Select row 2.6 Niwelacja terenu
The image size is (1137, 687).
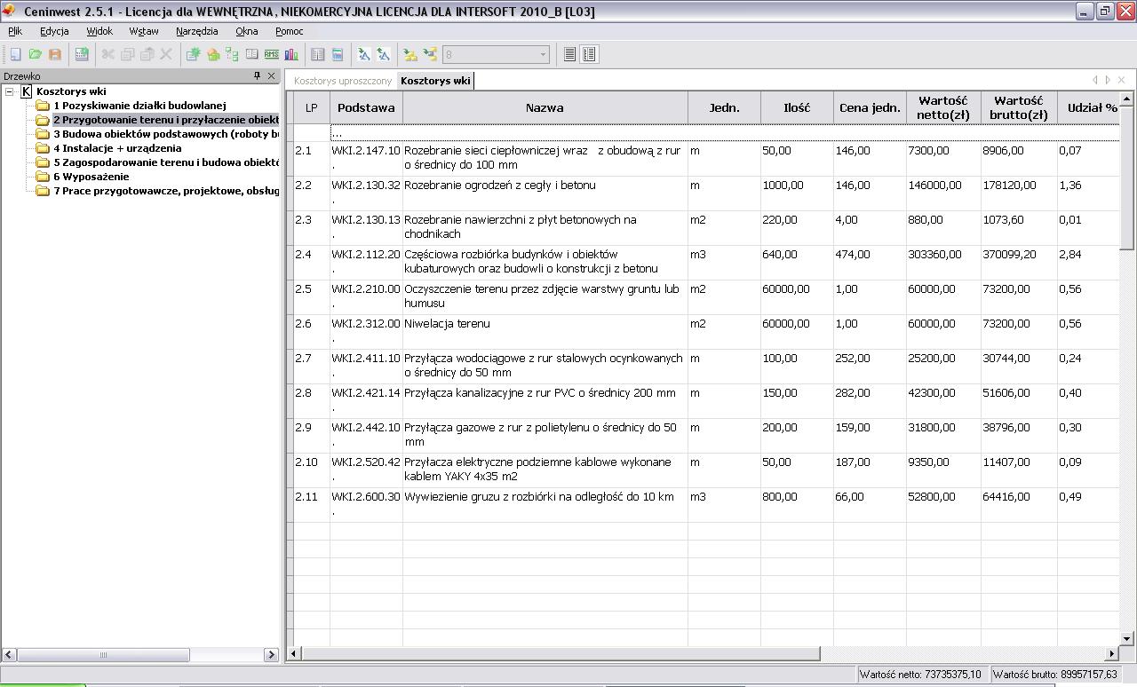[706, 332]
